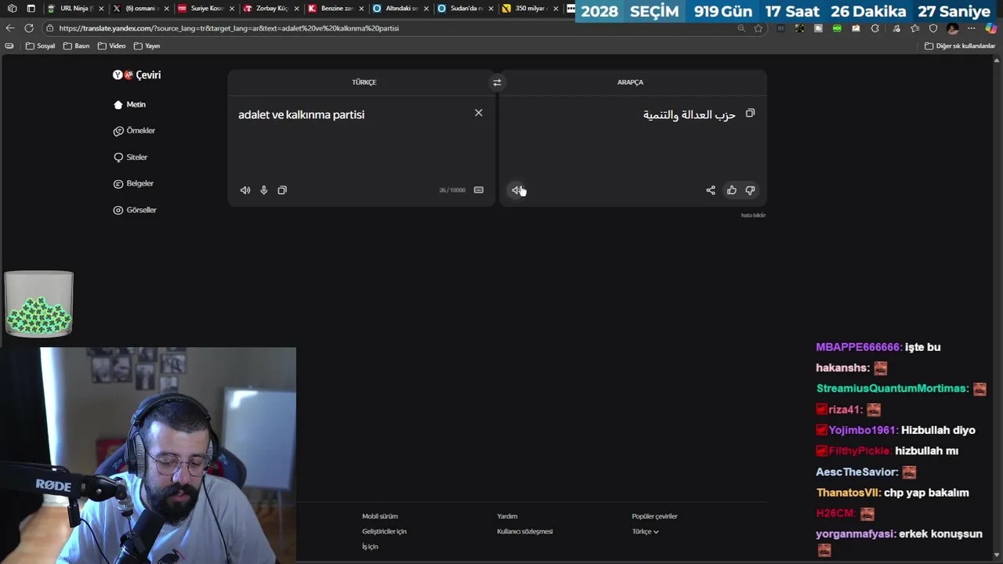Viewport: 1003px width, 564px height.
Task: Open TÜRKÇE source language selector
Action: [364, 82]
